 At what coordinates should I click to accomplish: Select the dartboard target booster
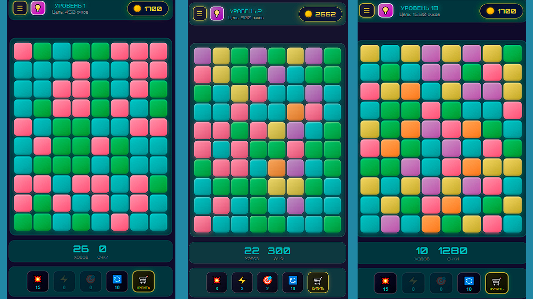click(267, 282)
